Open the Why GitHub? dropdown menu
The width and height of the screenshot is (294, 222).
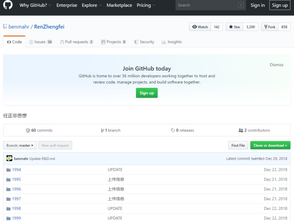35,5
